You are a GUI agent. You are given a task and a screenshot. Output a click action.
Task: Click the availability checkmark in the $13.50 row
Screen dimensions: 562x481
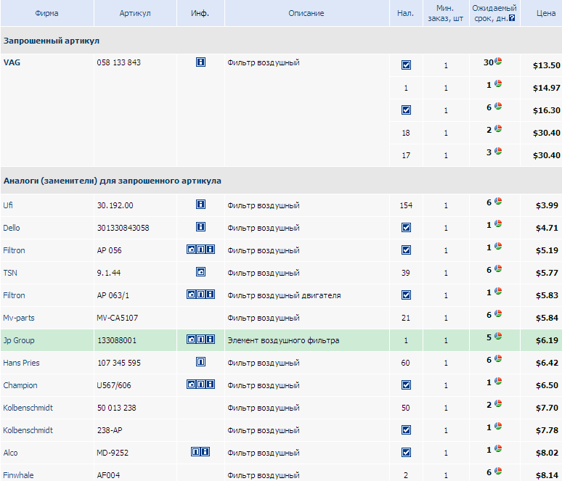pyautogui.click(x=406, y=65)
